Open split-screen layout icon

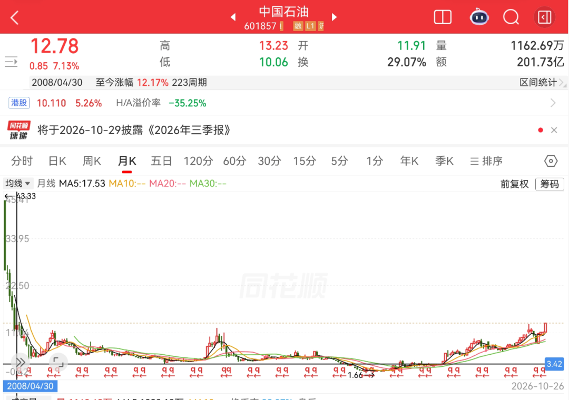pyautogui.click(x=443, y=17)
